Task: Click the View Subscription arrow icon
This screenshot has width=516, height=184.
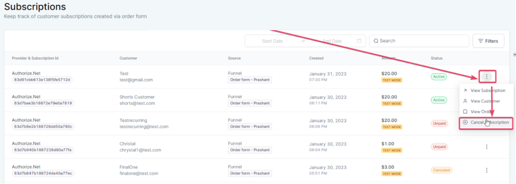Action: tap(465, 90)
